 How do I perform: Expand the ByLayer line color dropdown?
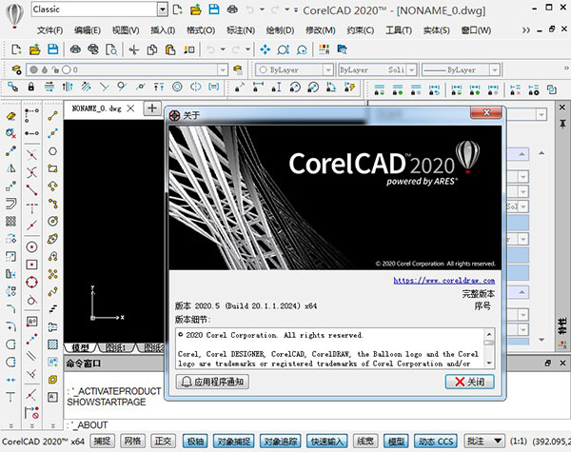tap(326, 69)
